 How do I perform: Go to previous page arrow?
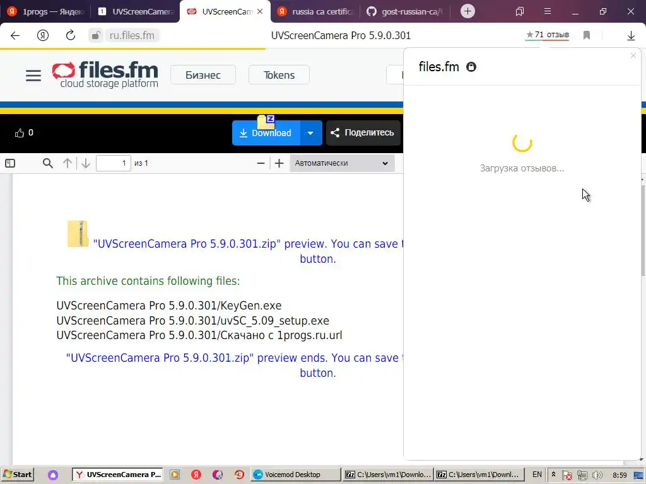(x=68, y=163)
